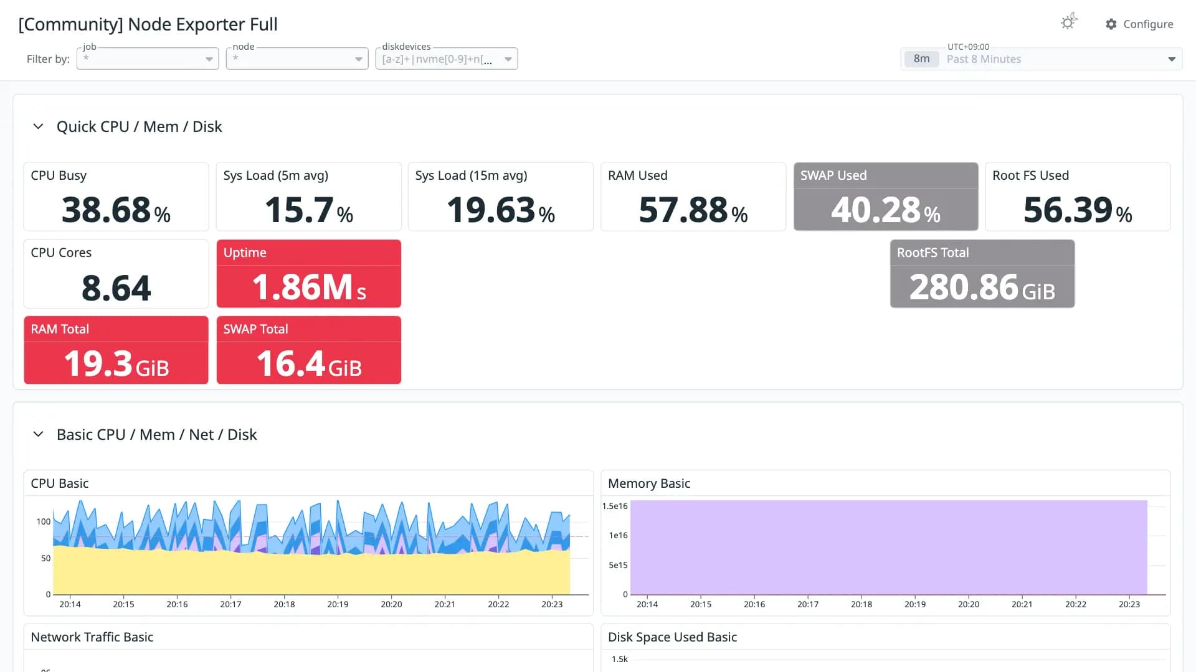Screen dimensions: 1196x672
Task: Select the RAM Total widget
Action: point(116,350)
